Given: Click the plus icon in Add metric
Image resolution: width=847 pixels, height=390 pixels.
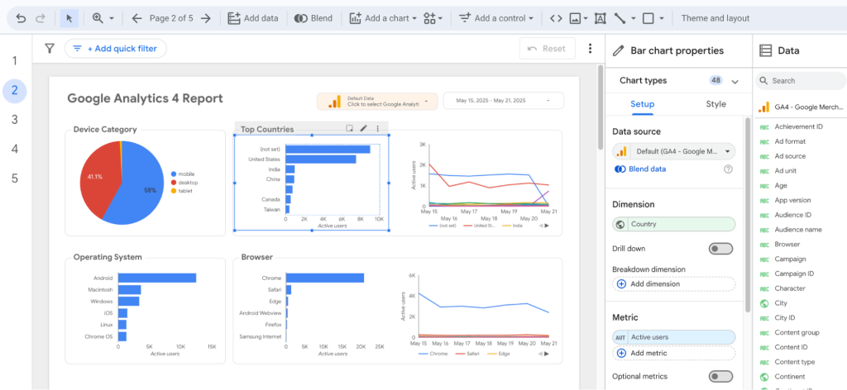Looking at the screenshot, I should [x=621, y=353].
